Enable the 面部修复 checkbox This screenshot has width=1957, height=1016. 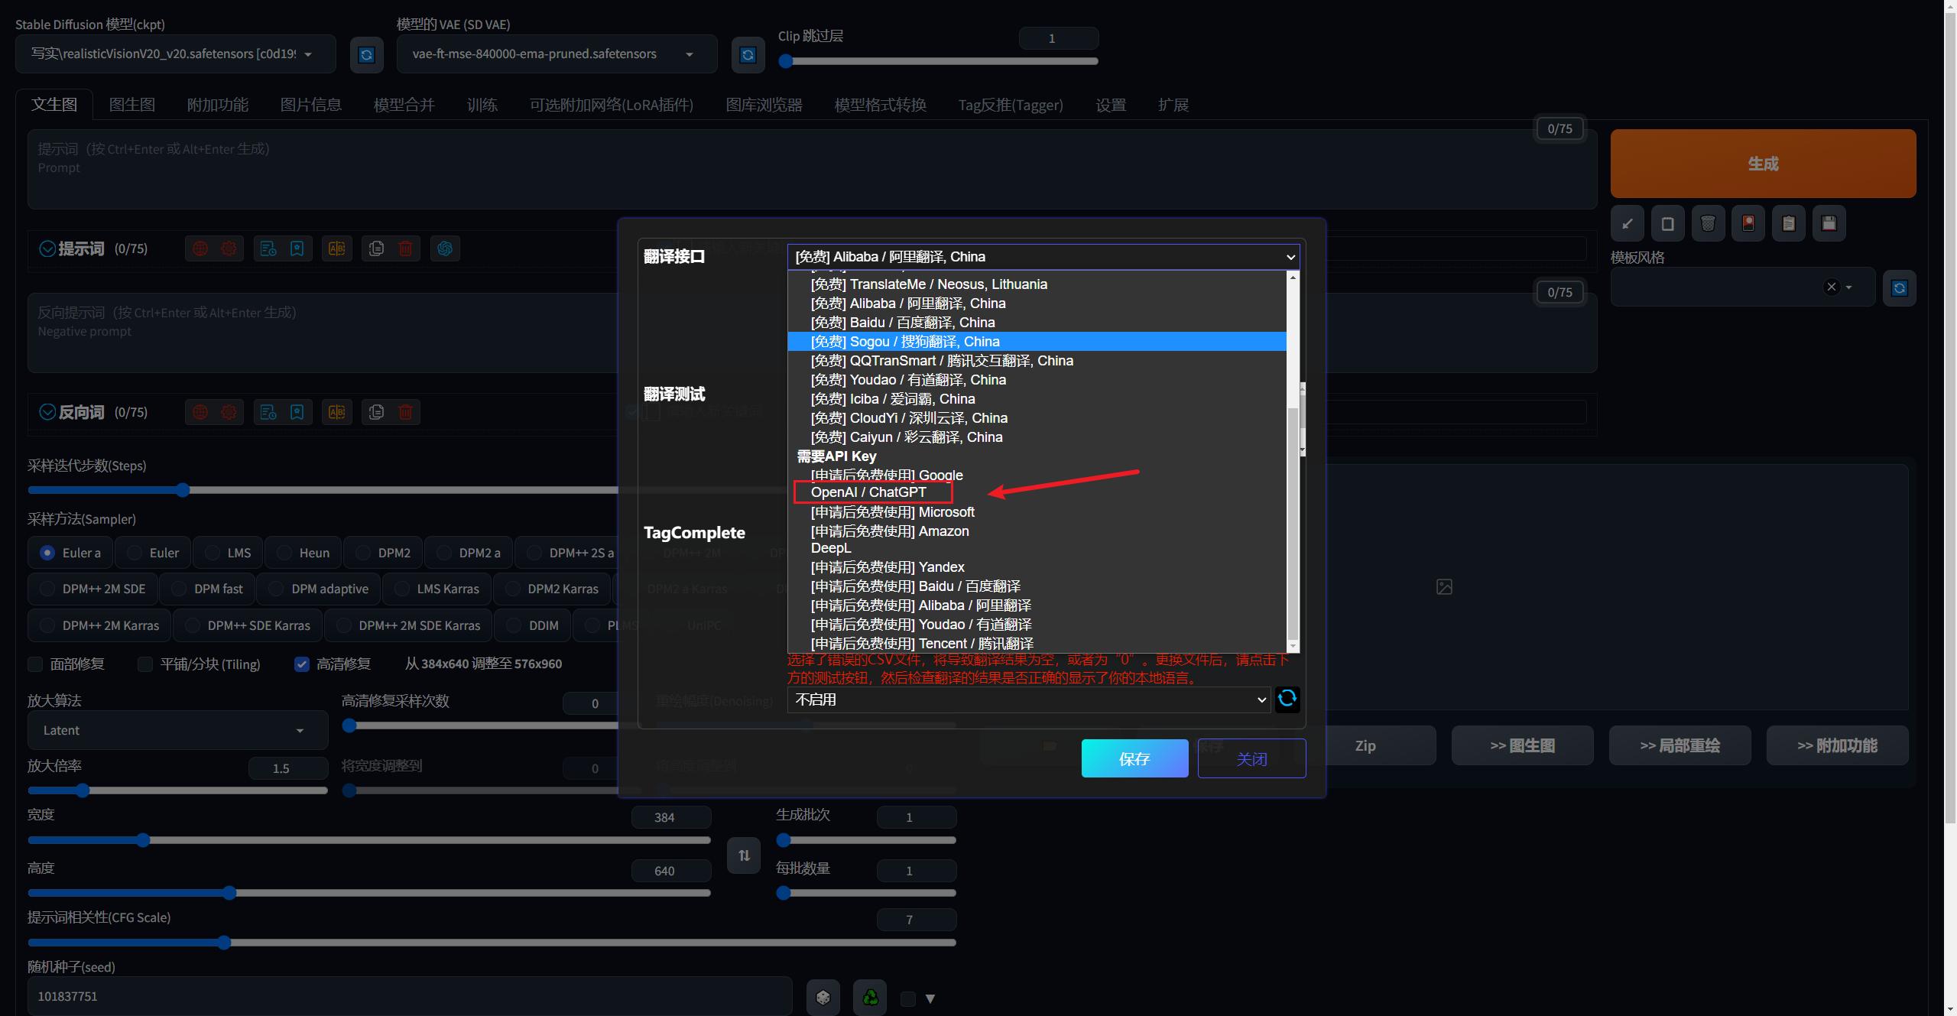click(36, 664)
